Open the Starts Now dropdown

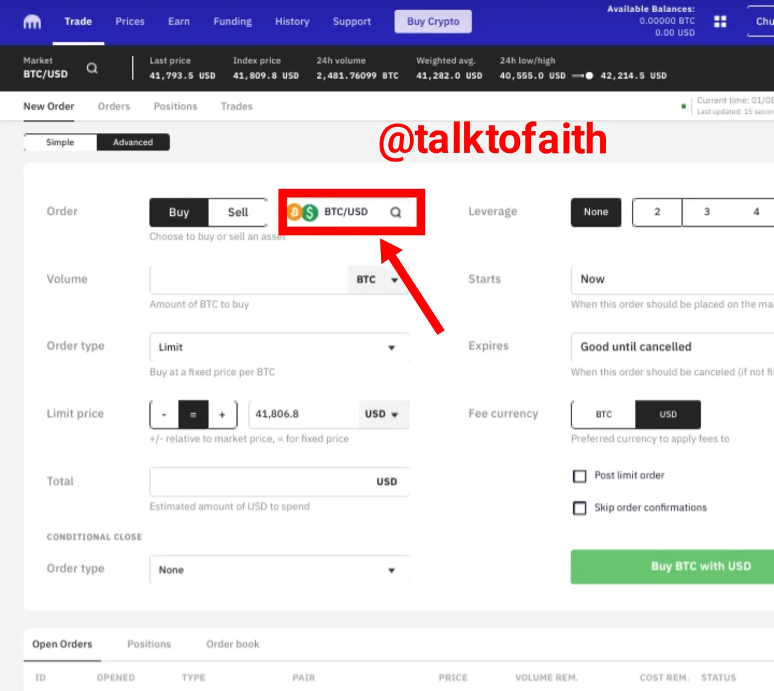tap(672, 279)
